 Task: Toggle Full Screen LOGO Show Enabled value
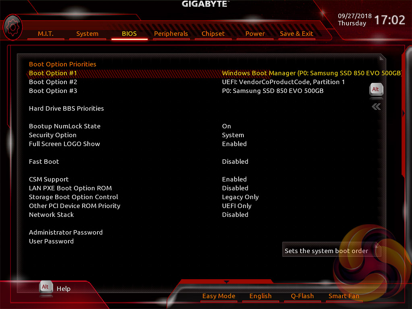[x=234, y=144]
